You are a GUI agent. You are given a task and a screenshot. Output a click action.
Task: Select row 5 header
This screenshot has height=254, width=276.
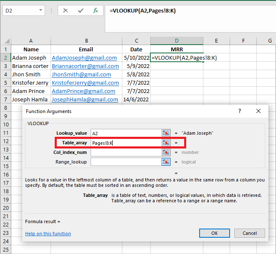point(5,83)
